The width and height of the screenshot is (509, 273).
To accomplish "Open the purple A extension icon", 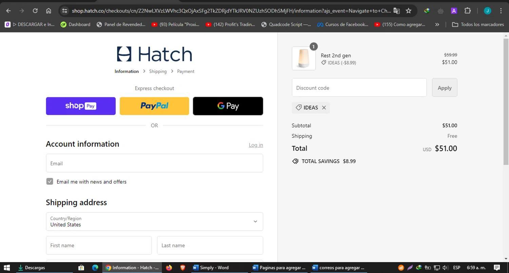I will [x=454, y=11].
